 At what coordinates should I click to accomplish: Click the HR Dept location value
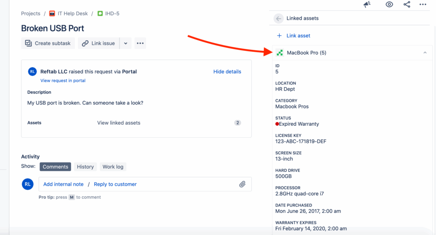(x=285, y=89)
